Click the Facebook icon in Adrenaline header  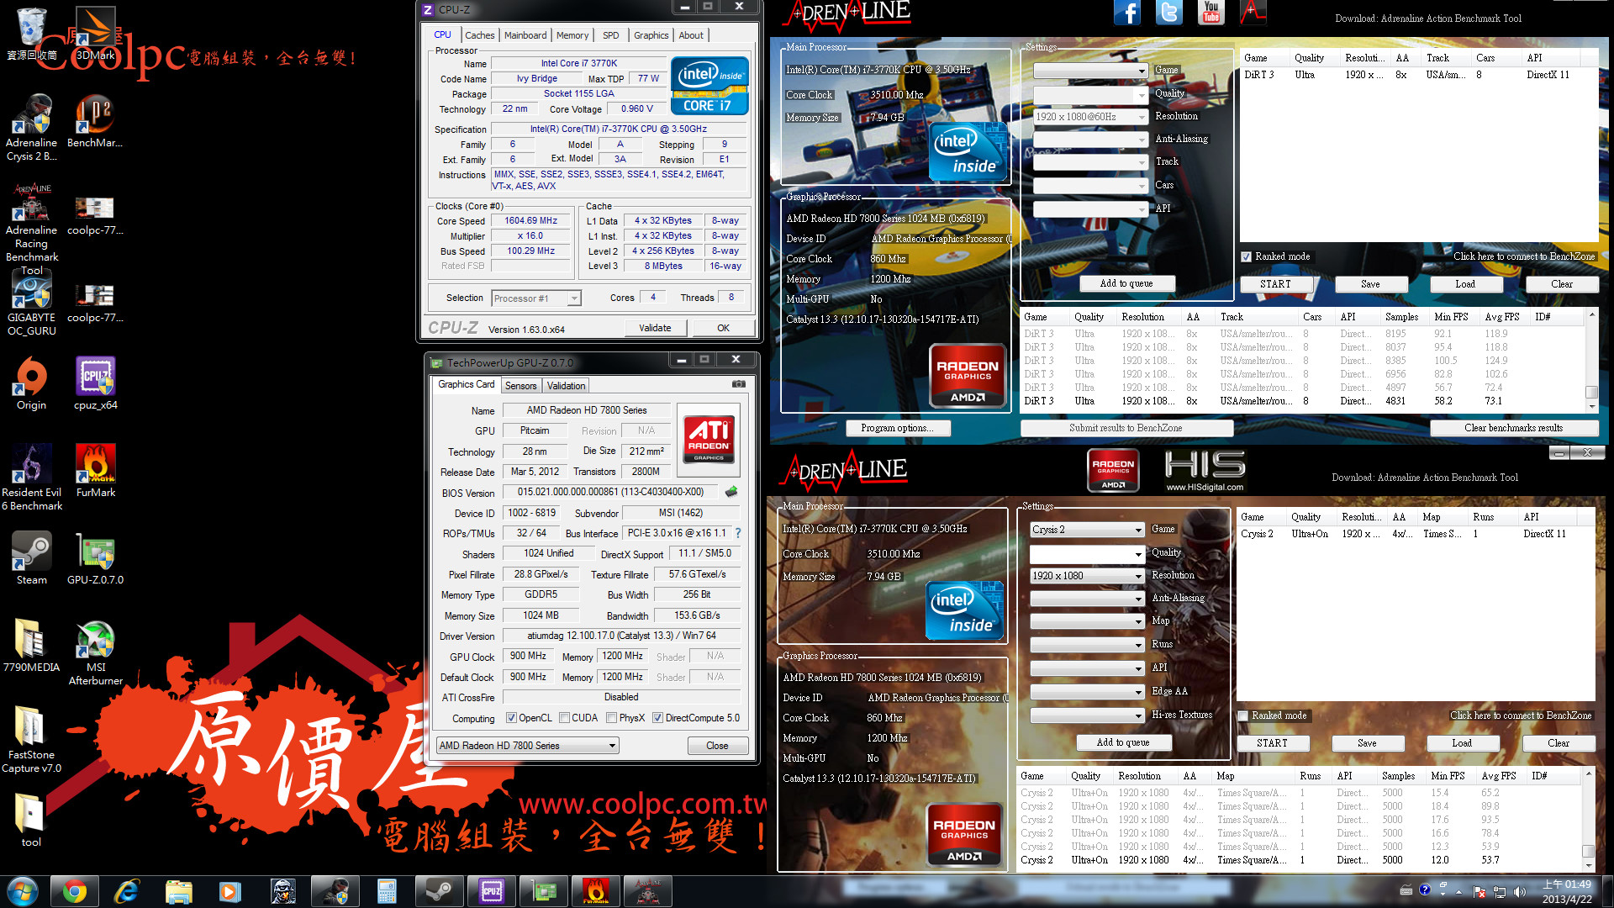1127,13
